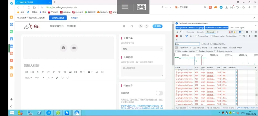Open the No throttling dropdown
The image size is (258, 116).
tap(233, 36)
